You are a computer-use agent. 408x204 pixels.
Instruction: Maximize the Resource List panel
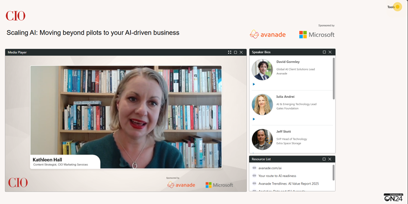324,159
